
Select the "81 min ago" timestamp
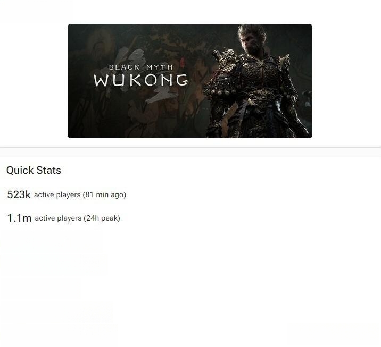104,195
